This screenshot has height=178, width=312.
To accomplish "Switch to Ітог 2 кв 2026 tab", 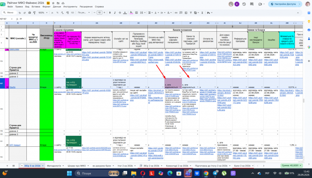I will [126, 166].
